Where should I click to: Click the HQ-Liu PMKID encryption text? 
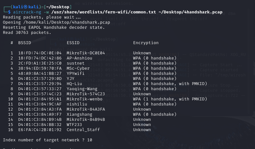pos(170,84)
